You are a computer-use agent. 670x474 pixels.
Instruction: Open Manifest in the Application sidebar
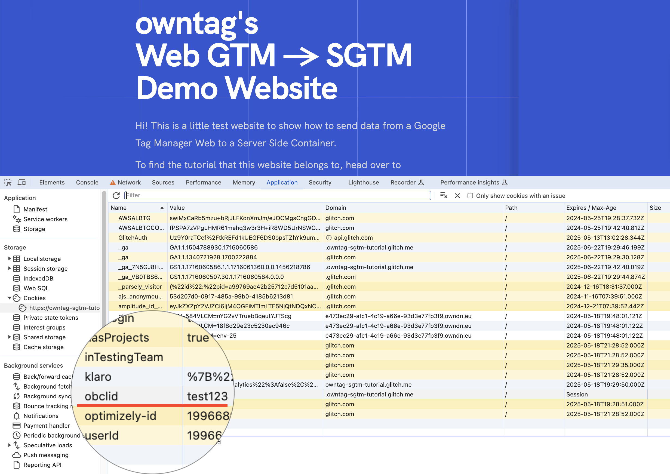tap(35, 209)
